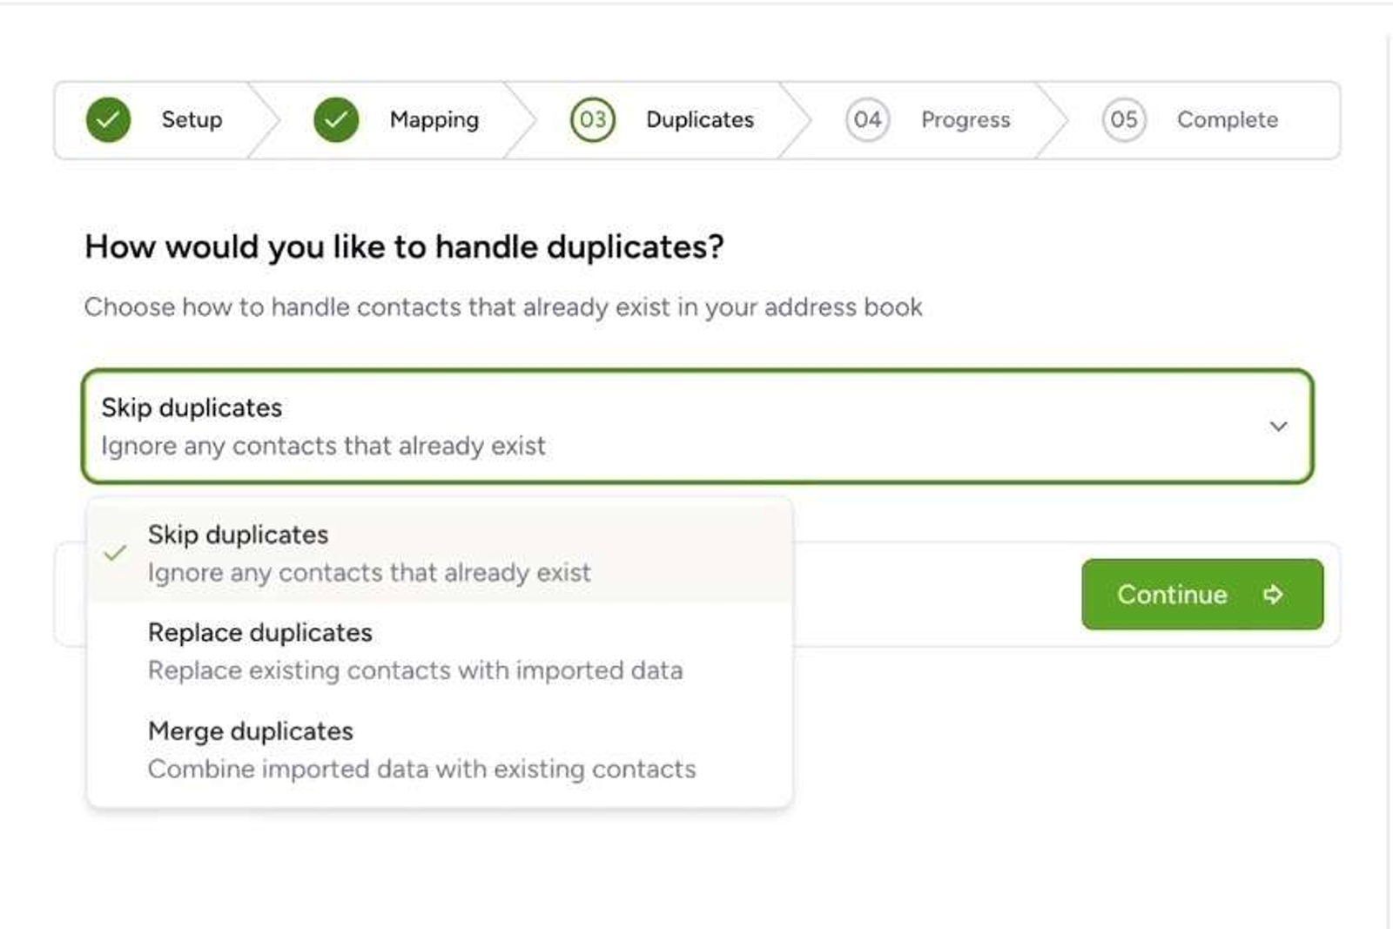Click the arrow icon inside the Continue button
The image size is (1393, 929).
click(x=1273, y=594)
